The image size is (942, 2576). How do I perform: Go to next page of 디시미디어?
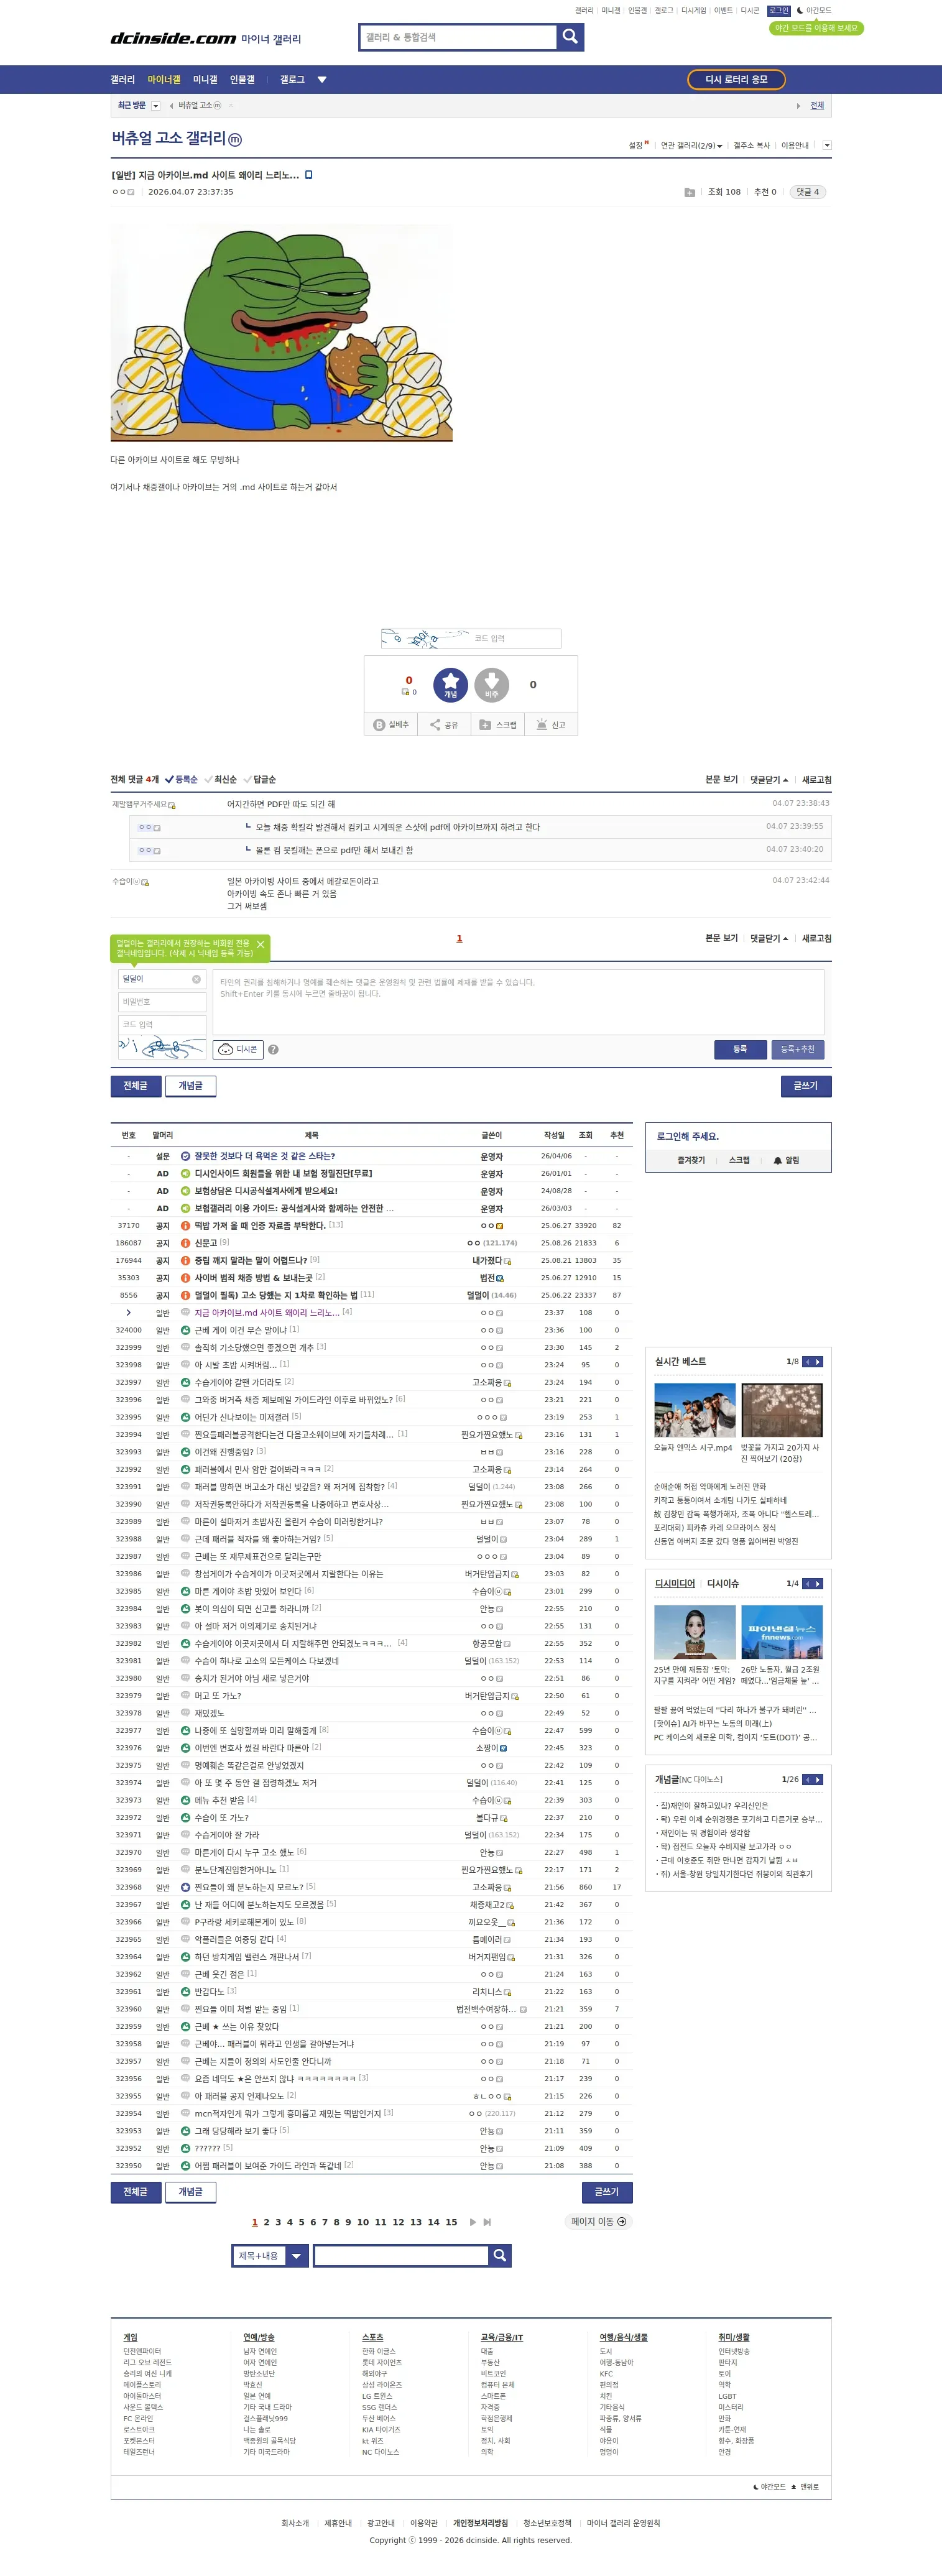click(818, 1583)
